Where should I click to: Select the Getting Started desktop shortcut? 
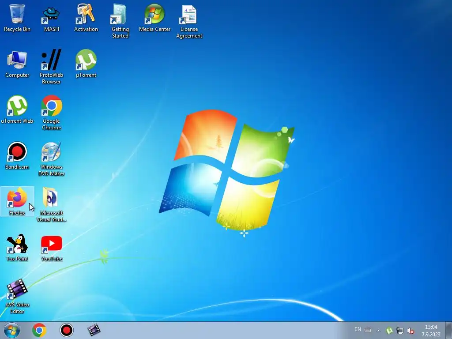120,21
